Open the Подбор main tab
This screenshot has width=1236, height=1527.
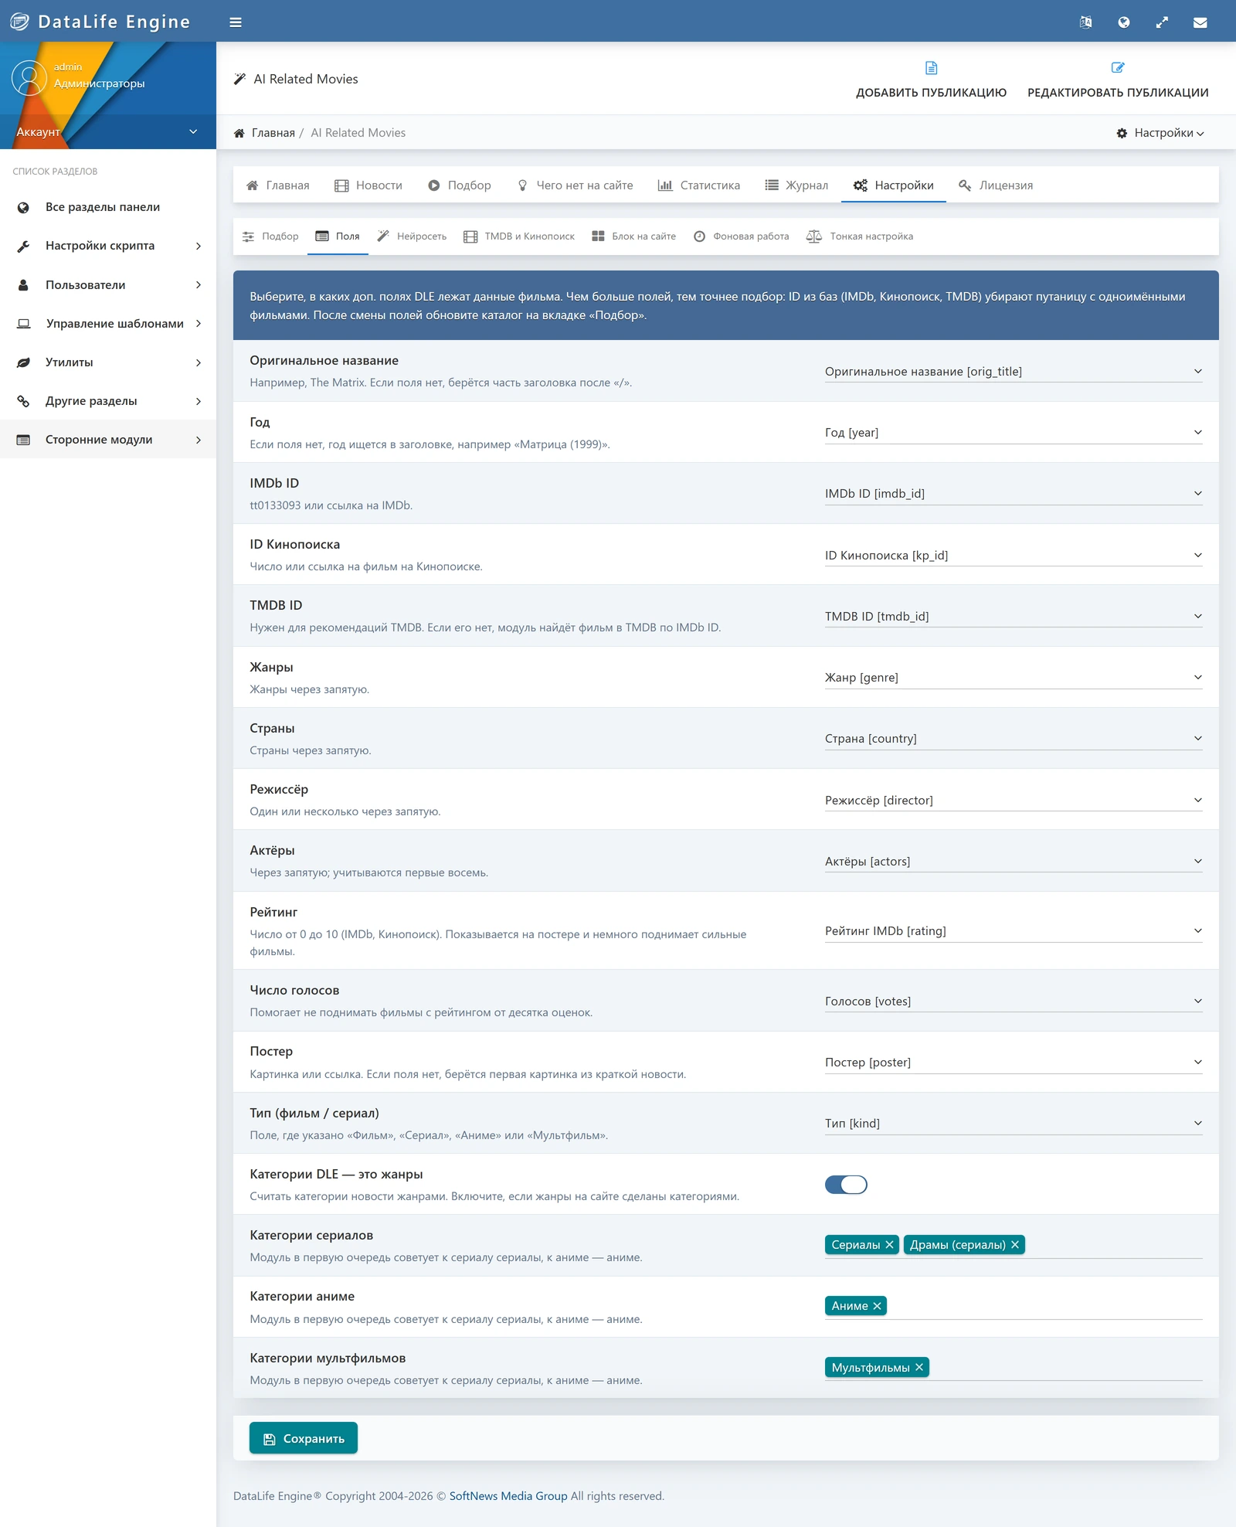[460, 185]
